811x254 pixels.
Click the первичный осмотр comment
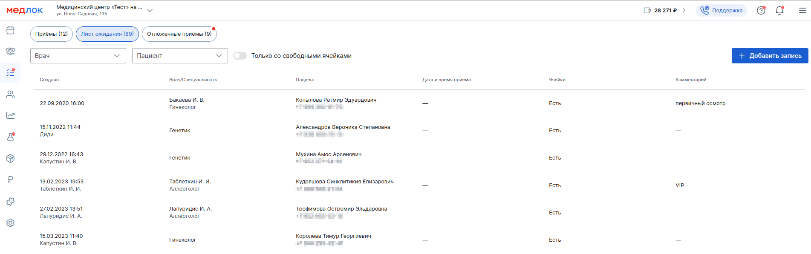[x=700, y=103]
